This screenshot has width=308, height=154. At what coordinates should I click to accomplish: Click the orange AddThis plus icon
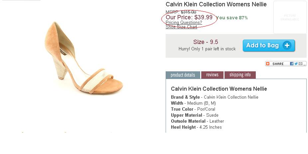click(x=267, y=64)
